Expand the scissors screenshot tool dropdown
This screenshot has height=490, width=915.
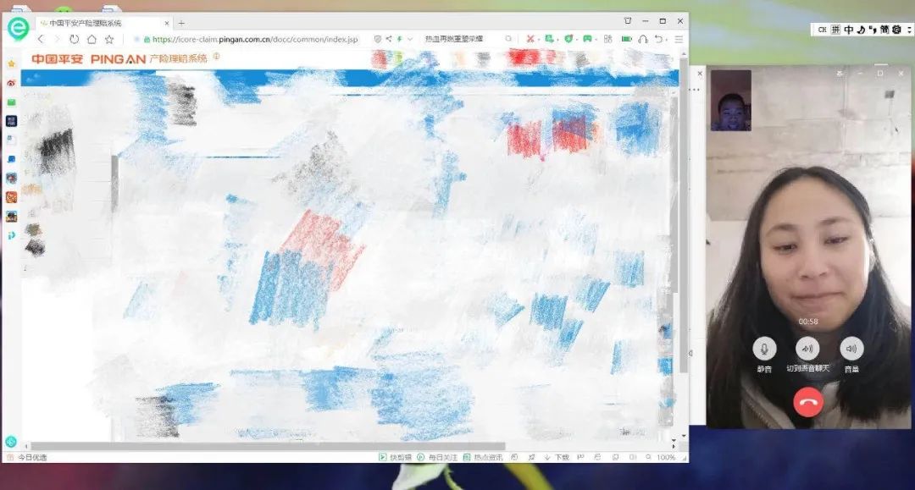[x=539, y=39]
